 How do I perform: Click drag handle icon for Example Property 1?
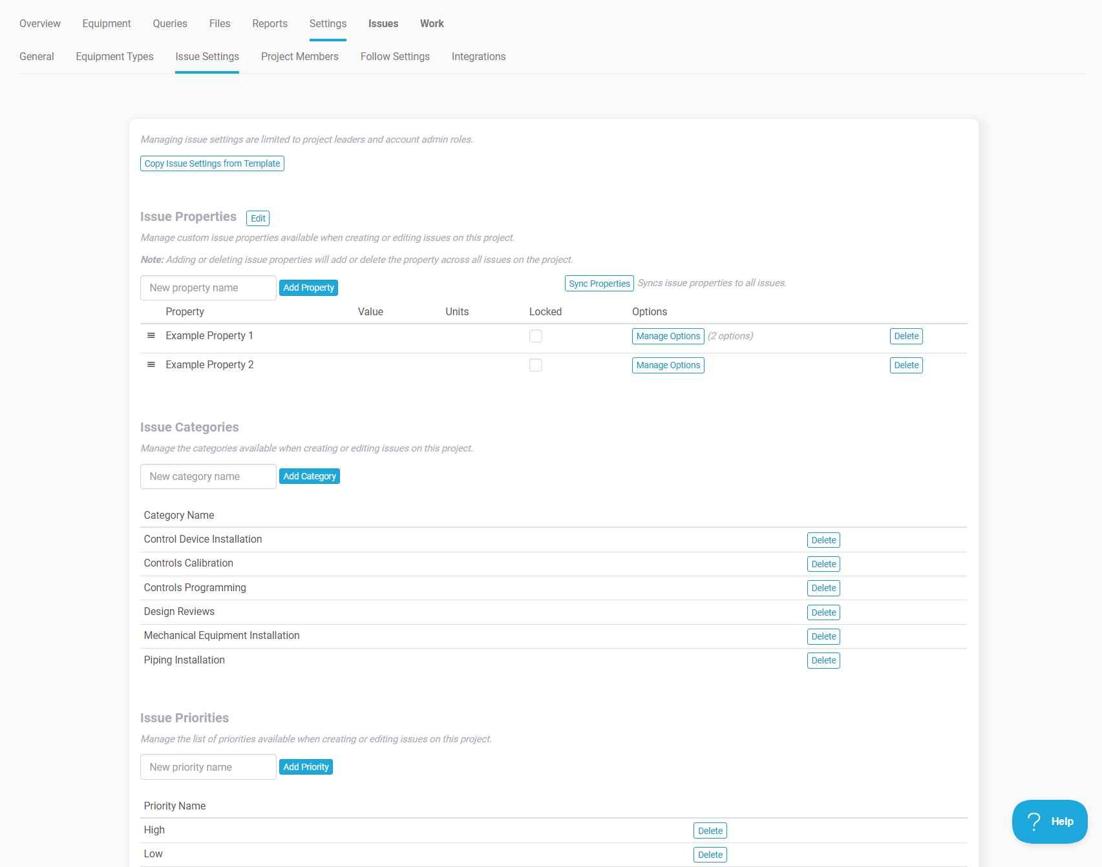click(151, 336)
